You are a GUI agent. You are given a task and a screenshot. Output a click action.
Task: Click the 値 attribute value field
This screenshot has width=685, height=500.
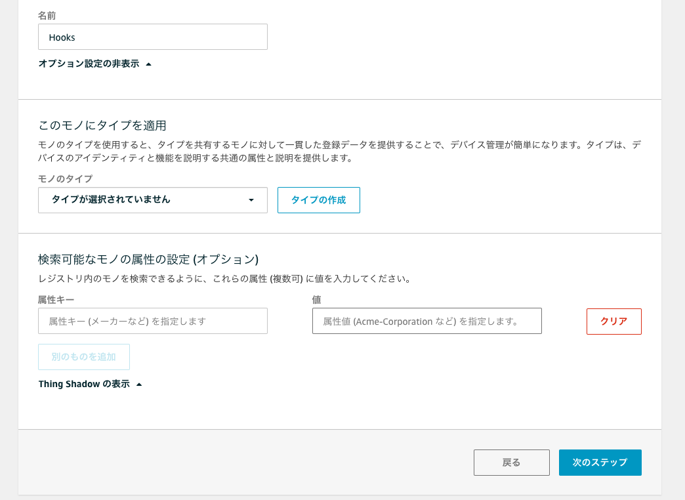click(x=426, y=321)
